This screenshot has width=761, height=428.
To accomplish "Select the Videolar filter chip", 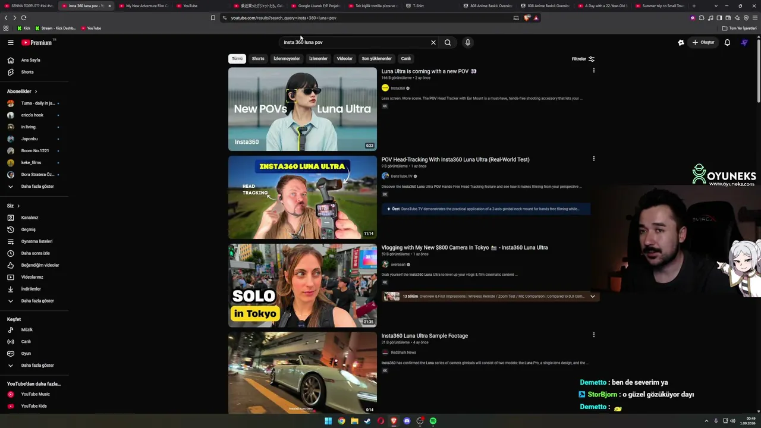I will pos(345,59).
